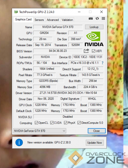Click the Bus Interface question mark

(x=102, y=63)
